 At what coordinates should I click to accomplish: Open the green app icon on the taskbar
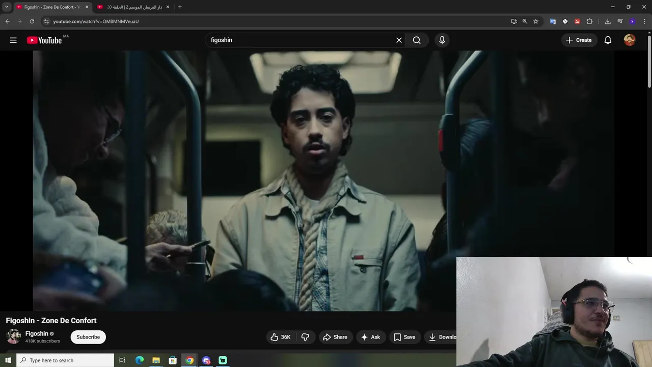223,360
